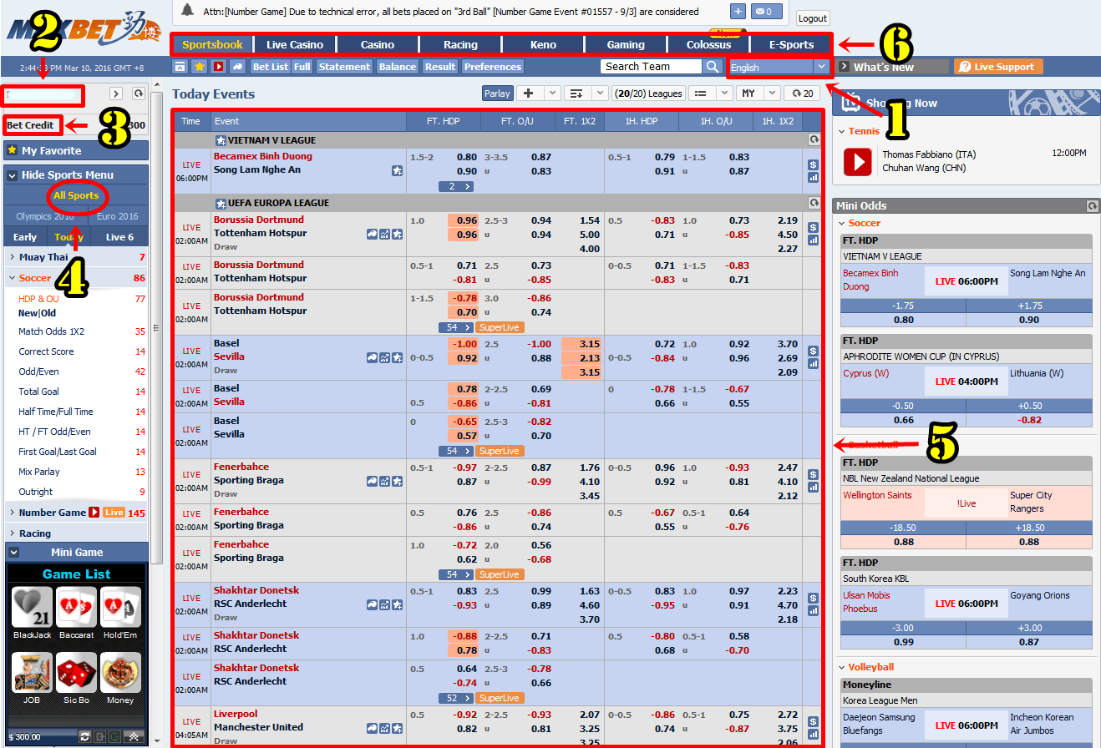Favorite Fenerbahce vs Sporting Braga star
This screenshot has width=1101, height=748.
coord(398,481)
